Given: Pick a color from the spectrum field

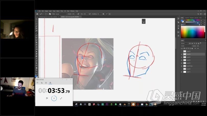Looking at the screenshot, I should point(193,32).
